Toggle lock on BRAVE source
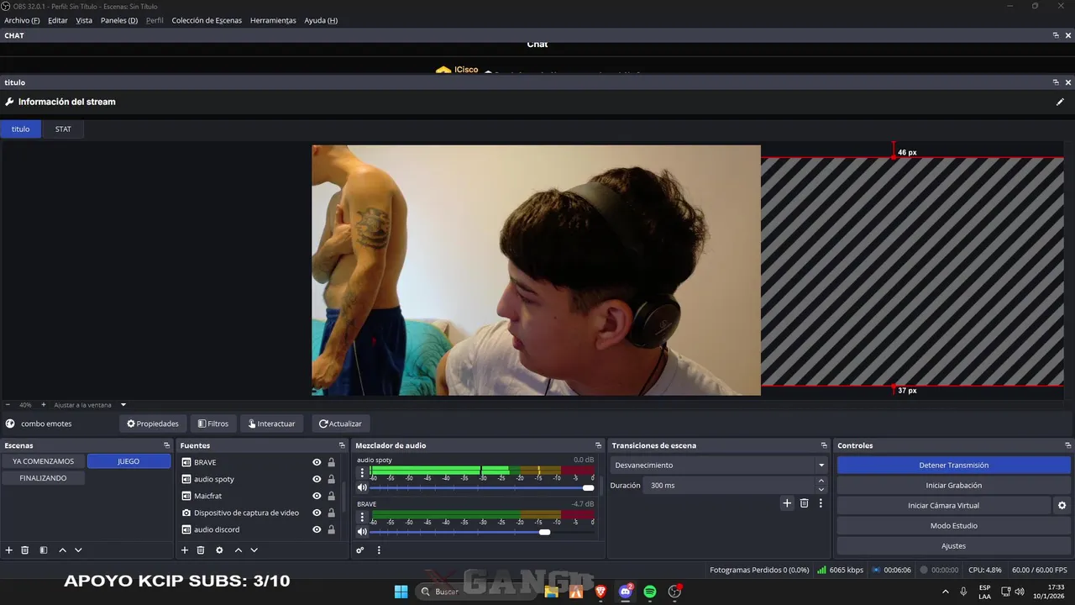Viewport: 1075px width, 605px height. pyautogui.click(x=331, y=462)
